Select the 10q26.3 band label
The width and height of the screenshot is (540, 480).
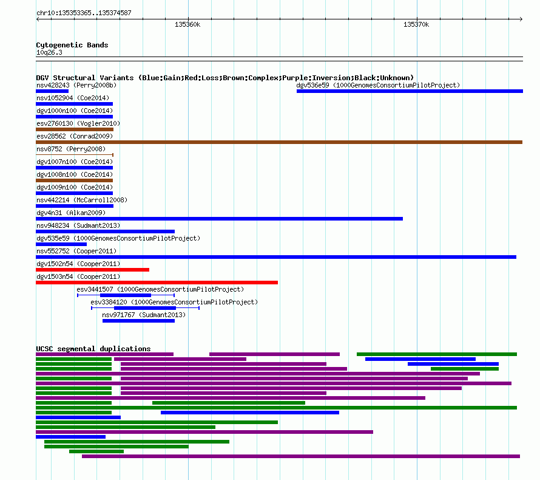49,52
